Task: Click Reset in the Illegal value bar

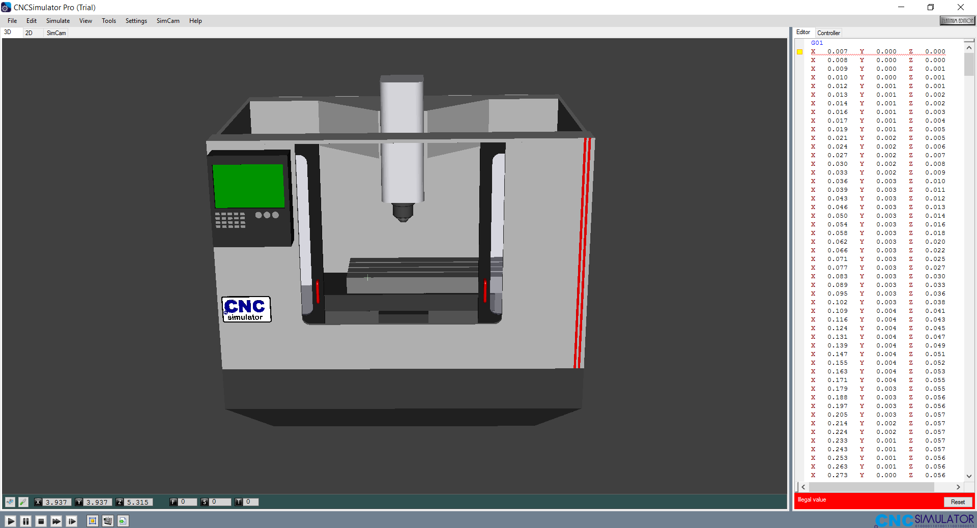Action: 958,502
